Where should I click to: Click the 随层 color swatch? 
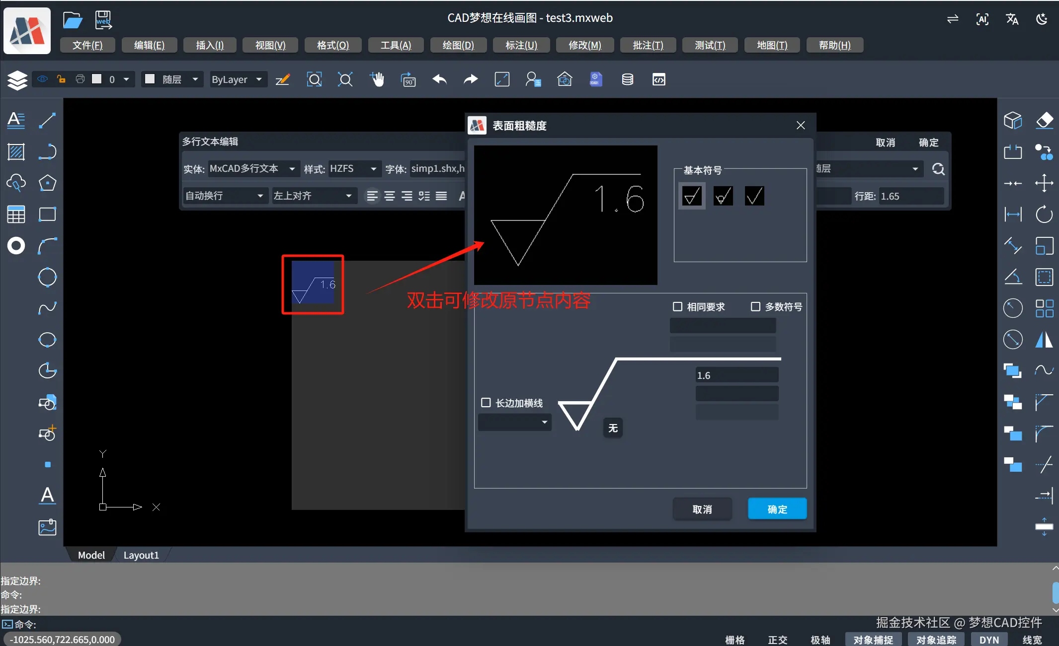click(151, 79)
